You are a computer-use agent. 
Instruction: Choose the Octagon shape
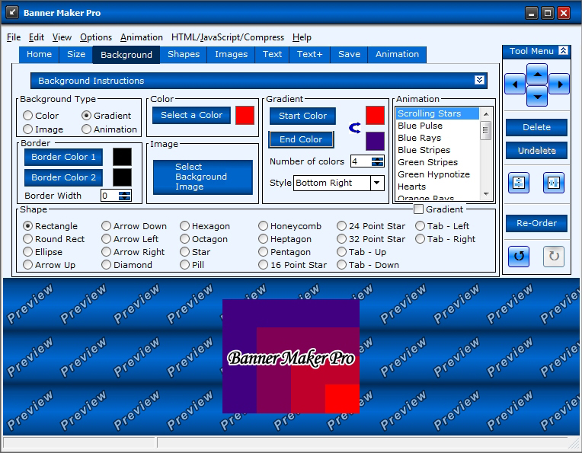[x=203, y=239]
